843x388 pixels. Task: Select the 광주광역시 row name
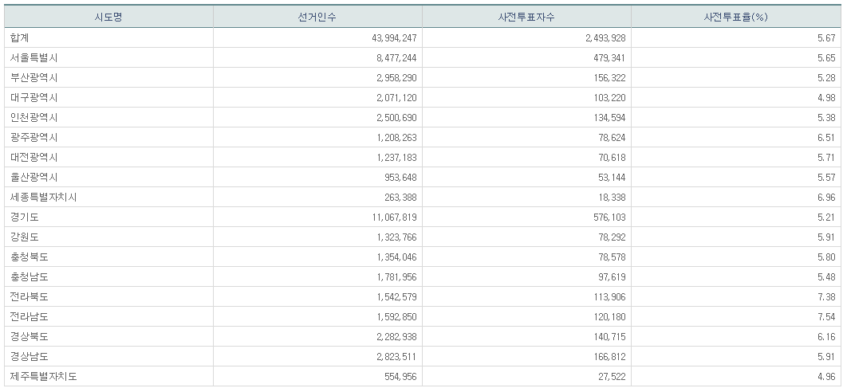point(34,137)
